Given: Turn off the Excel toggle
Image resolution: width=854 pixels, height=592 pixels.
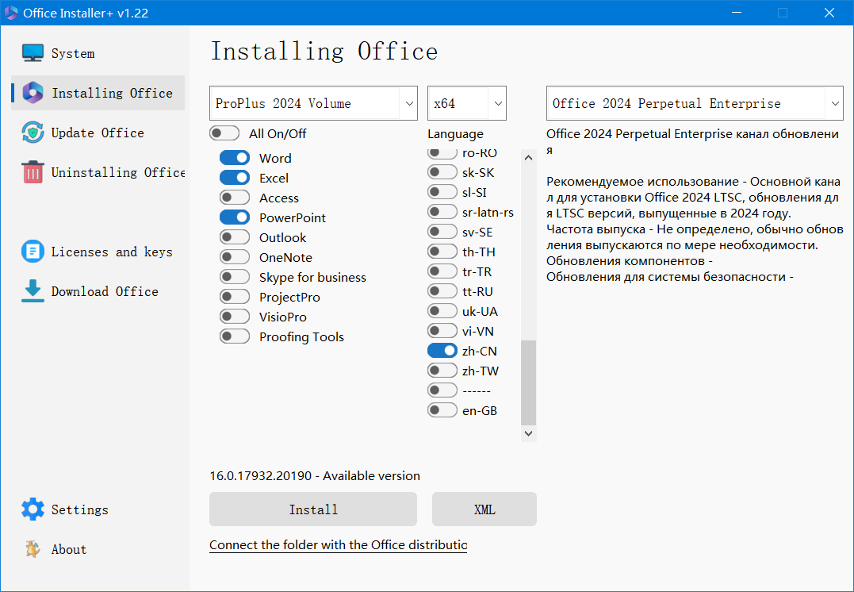Looking at the screenshot, I should click(x=235, y=177).
